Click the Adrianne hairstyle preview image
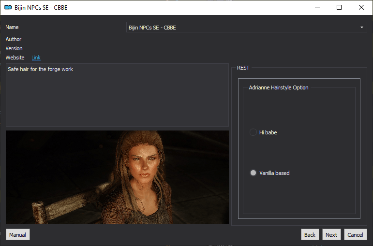The width and height of the screenshot is (373, 246). [x=117, y=177]
